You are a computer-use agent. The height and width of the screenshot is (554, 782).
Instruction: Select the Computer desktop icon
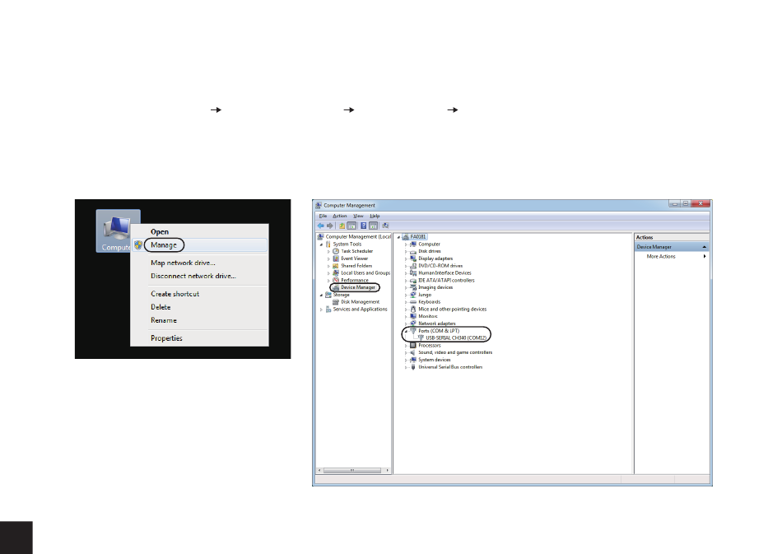(x=119, y=230)
